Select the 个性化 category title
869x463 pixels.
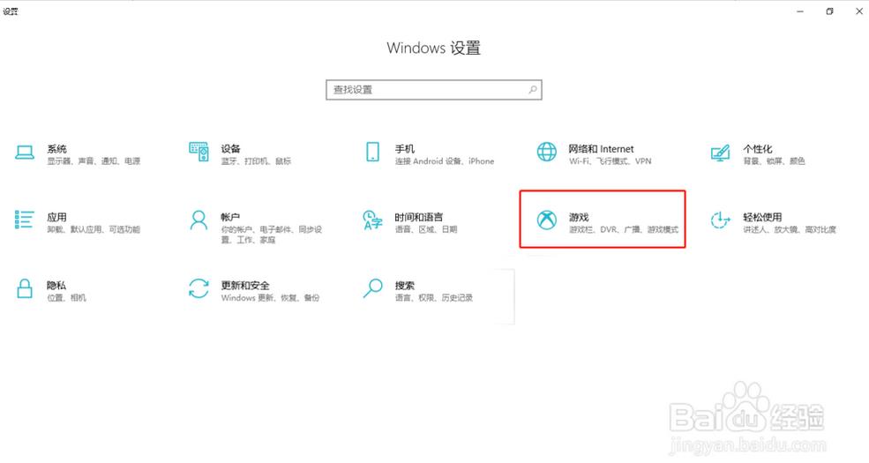(x=758, y=148)
